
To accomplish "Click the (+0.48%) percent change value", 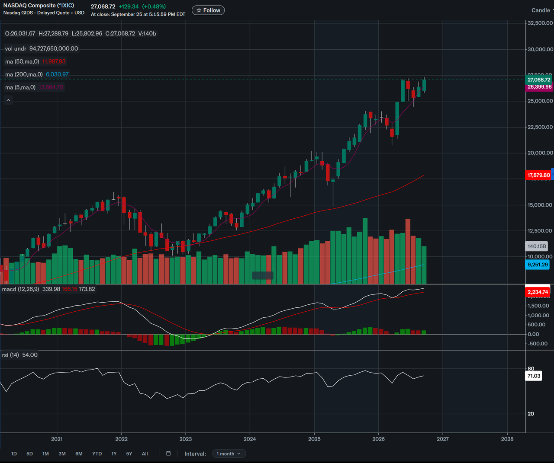I will point(154,6).
